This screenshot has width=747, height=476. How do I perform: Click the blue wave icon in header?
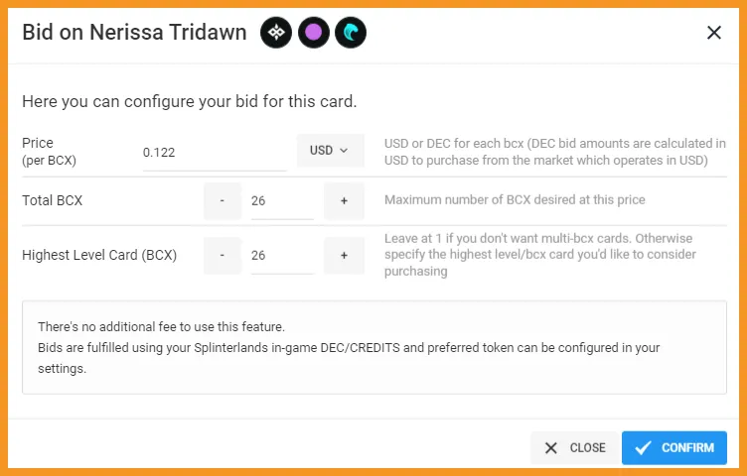(351, 33)
